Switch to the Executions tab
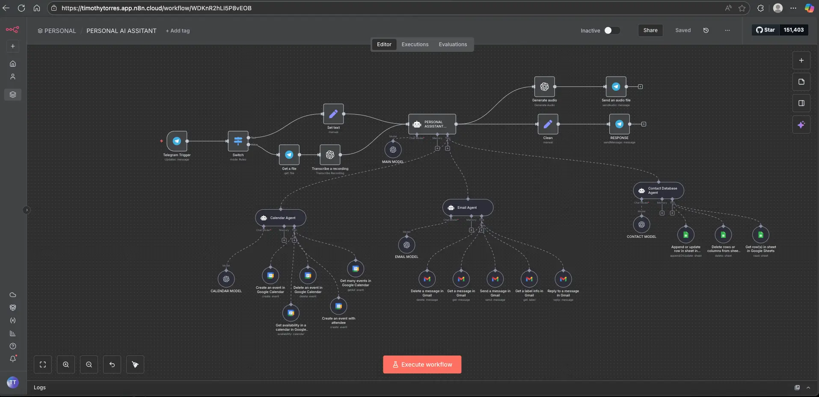This screenshot has height=397, width=819. 415,44
